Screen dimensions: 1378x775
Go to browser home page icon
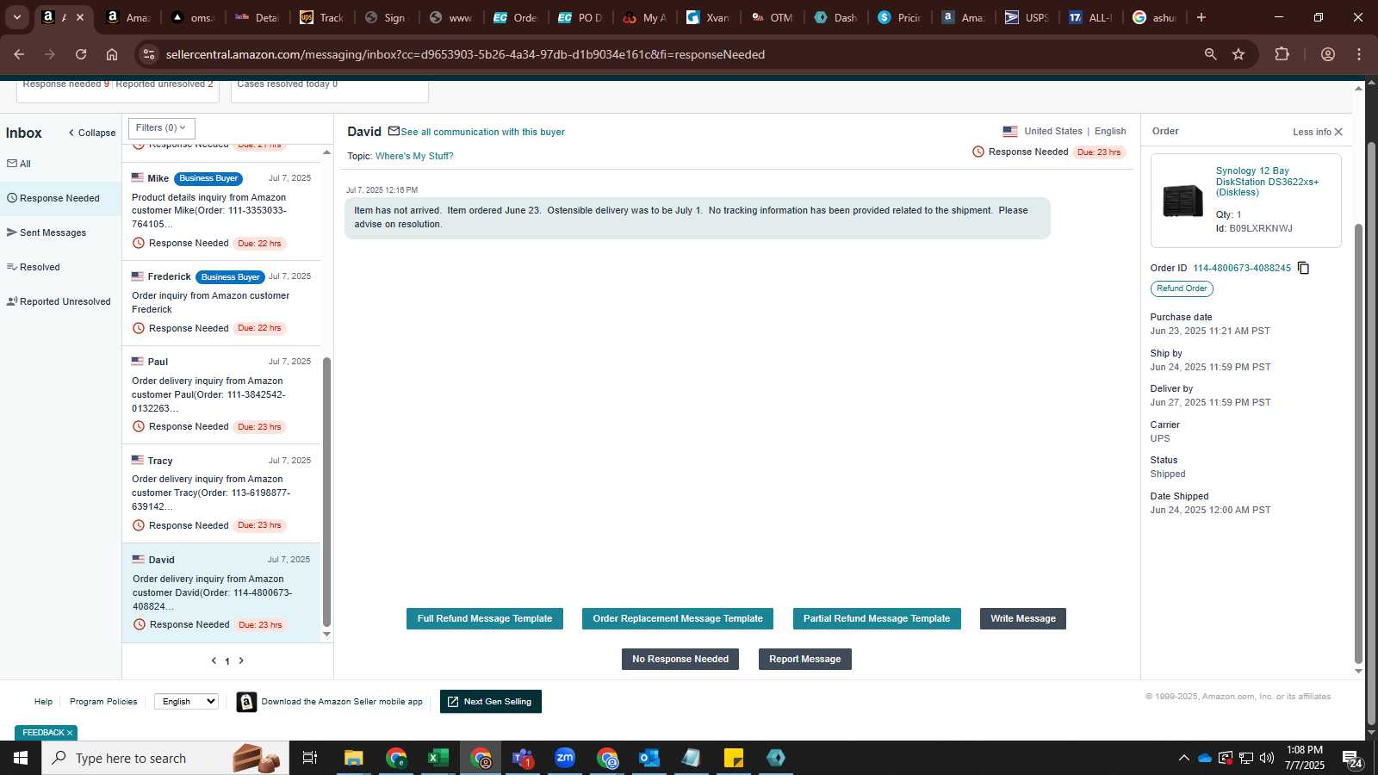tap(112, 54)
